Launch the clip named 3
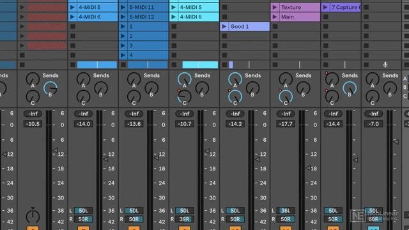 point(123,45)
